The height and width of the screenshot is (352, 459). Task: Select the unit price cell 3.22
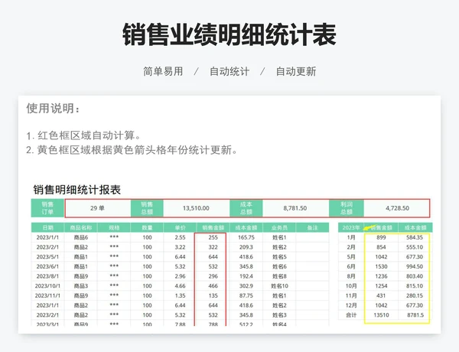coord(180,247)
